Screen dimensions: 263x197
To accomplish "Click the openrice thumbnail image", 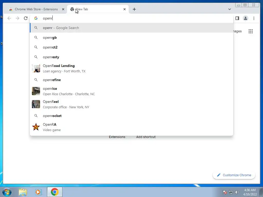I will (x=36, y=91).
